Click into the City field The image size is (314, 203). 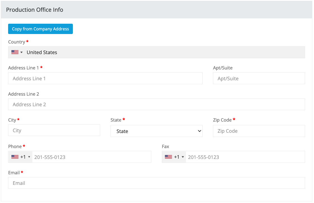[x=54, y=130]
